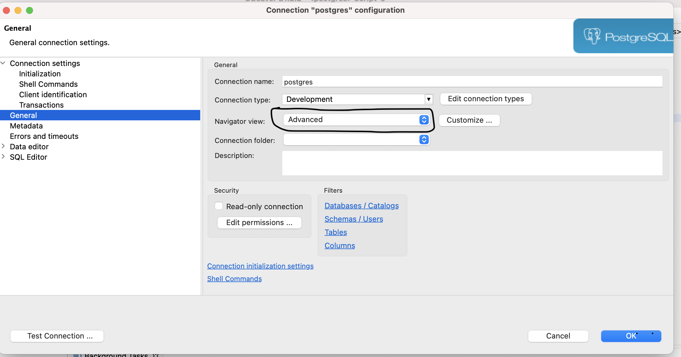Expand the Data editor tree section

coord(3,146)
